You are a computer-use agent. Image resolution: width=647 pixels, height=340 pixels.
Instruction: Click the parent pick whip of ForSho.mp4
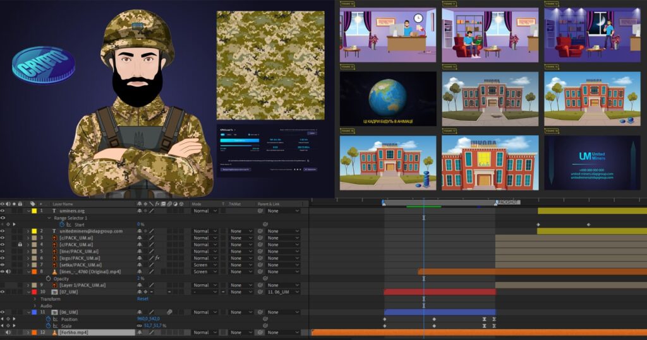(260, 332)
